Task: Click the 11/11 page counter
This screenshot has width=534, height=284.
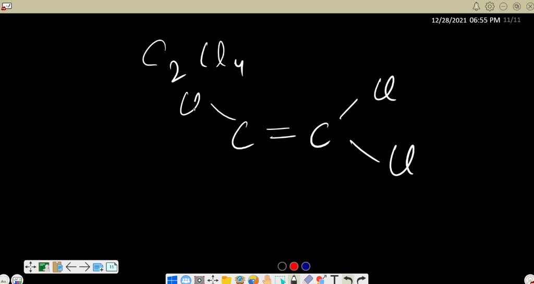Action: 512,20
